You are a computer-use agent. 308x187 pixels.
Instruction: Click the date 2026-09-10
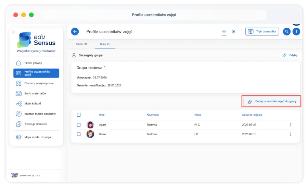pos(249,134)
